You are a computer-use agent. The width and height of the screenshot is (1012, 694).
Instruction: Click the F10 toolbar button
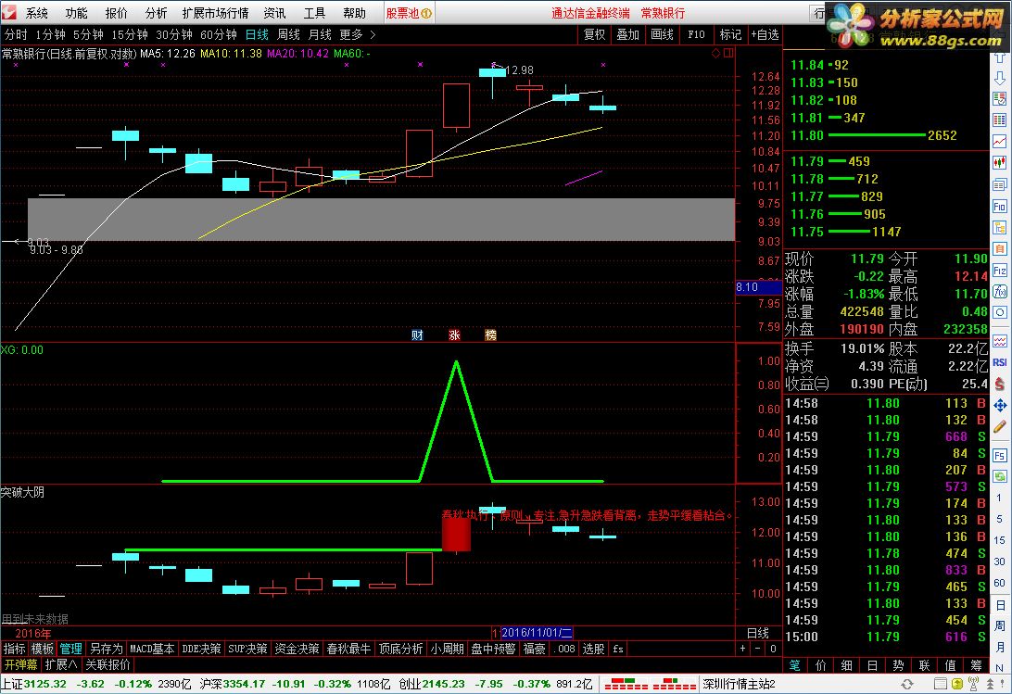(696, 34)
